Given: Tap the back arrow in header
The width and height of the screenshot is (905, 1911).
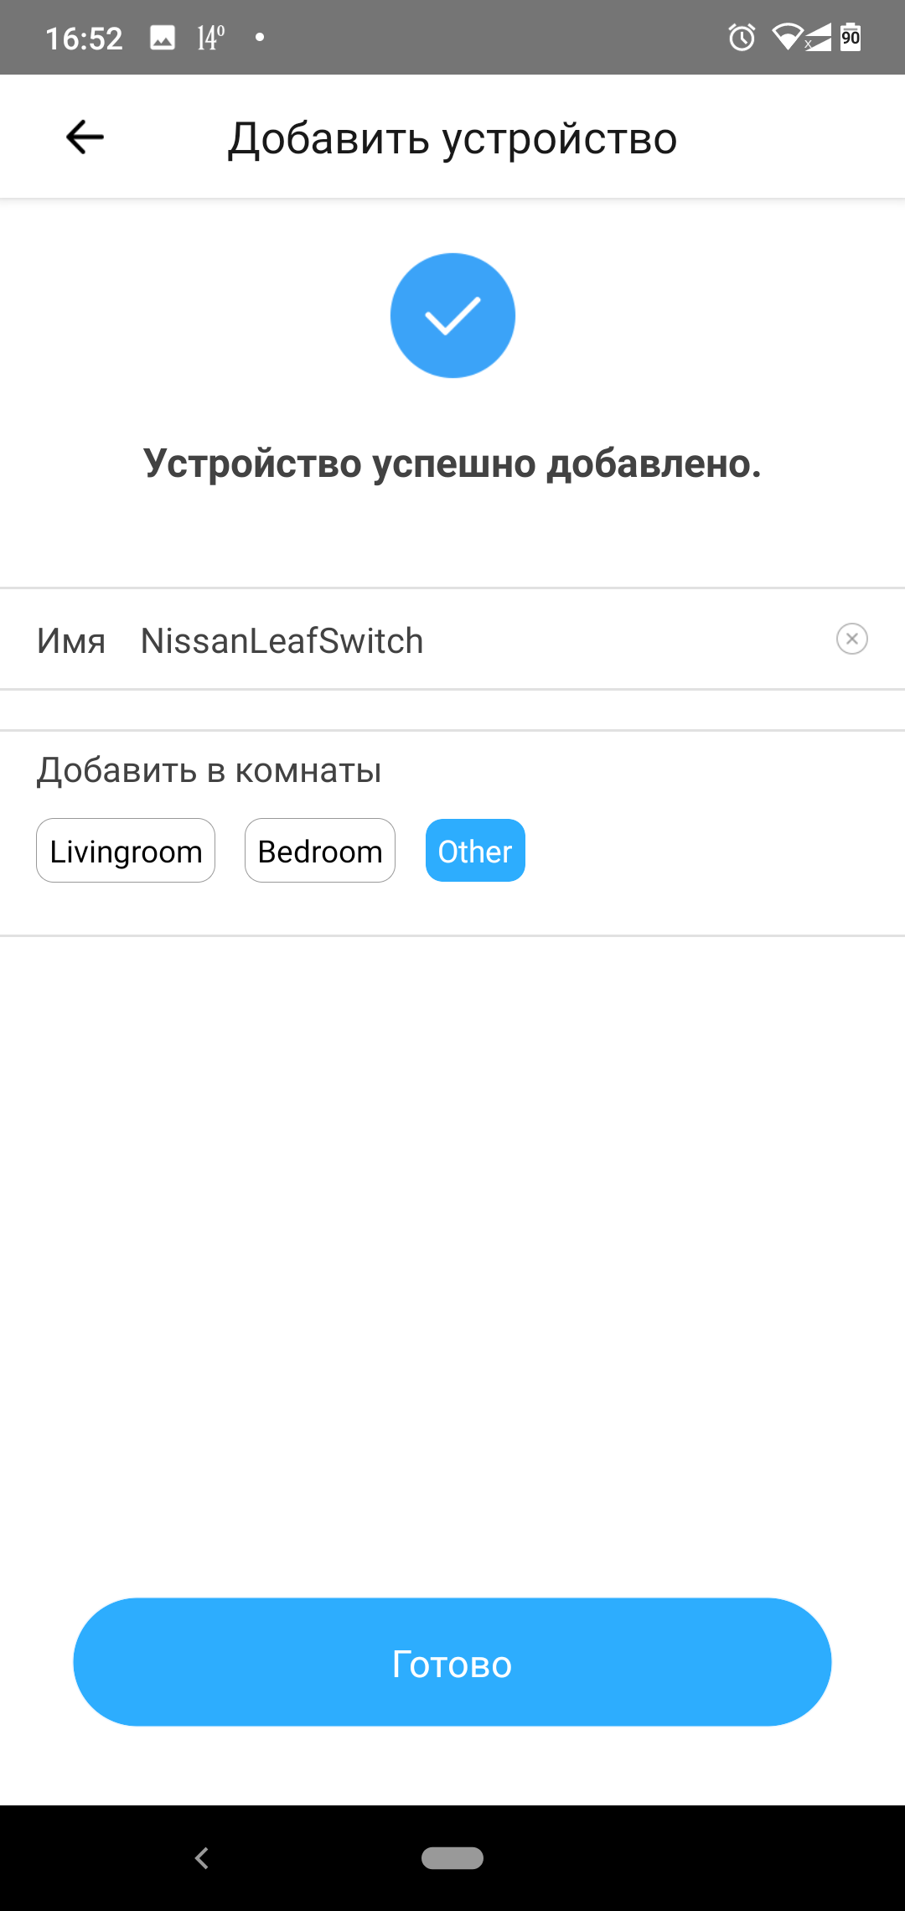Looking at the screenshot, I should [x=85, y=137].
